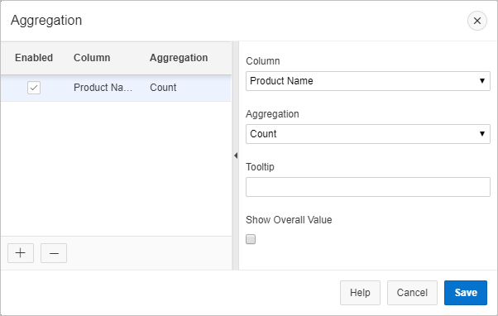Screen dimensions: 498x316
Task: Open the Aggregation dropdown showing Count
Action: point(368,134)
